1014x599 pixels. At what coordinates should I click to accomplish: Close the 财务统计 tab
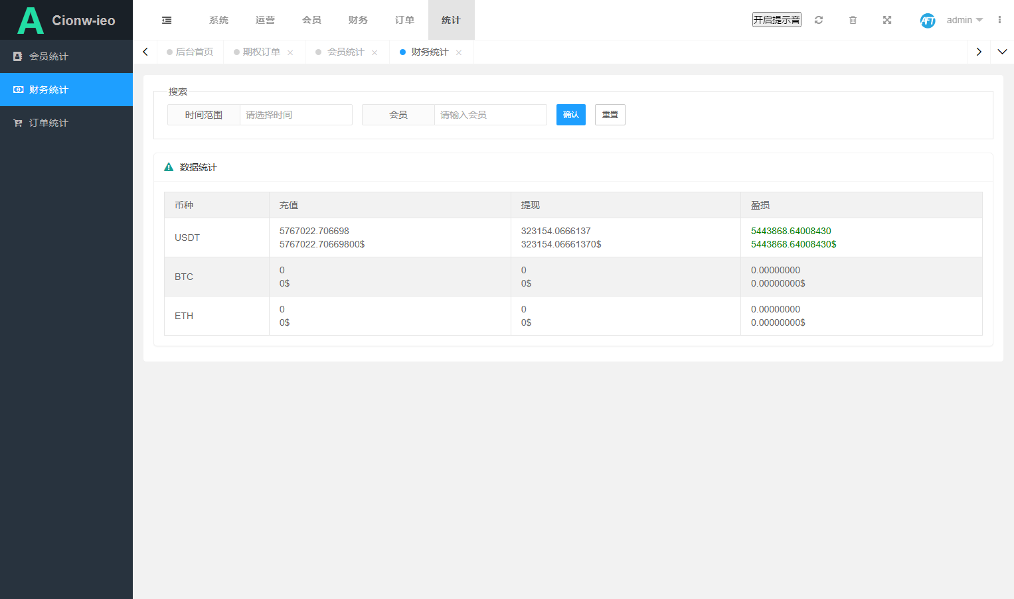pos(459,52)
